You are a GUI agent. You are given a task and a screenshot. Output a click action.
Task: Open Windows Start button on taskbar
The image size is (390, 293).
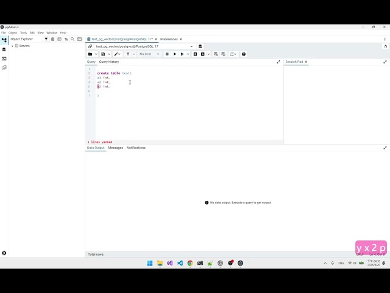(150, 263)
